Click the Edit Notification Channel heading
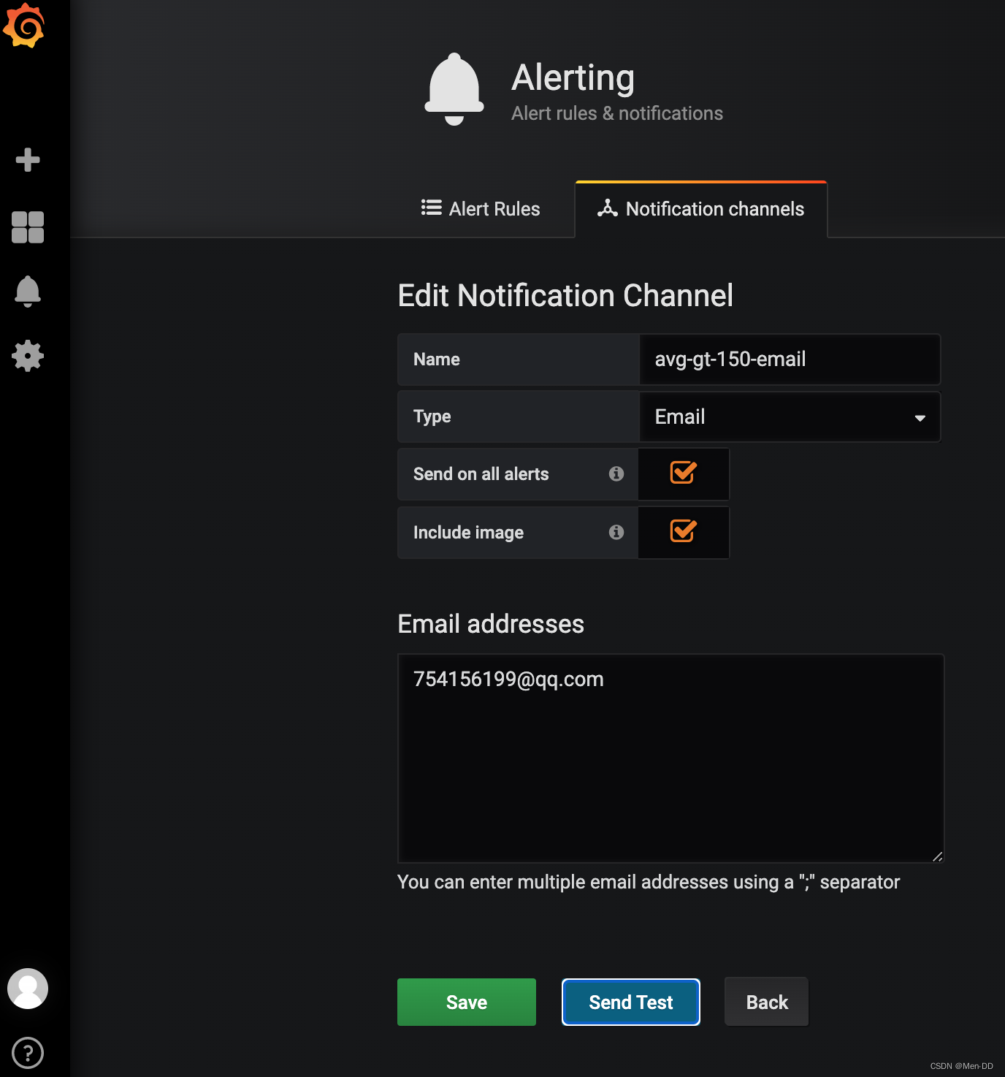The height and width of the screenshot is (1077, 1005). pos(565,296)
